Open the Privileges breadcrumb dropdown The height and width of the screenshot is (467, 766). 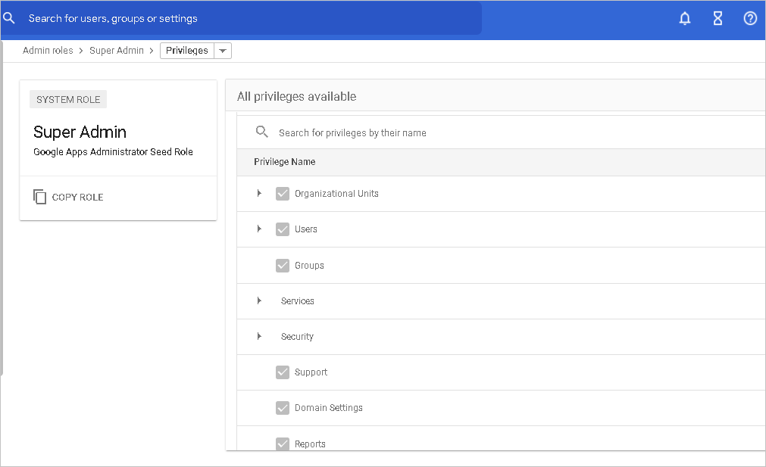222,51
